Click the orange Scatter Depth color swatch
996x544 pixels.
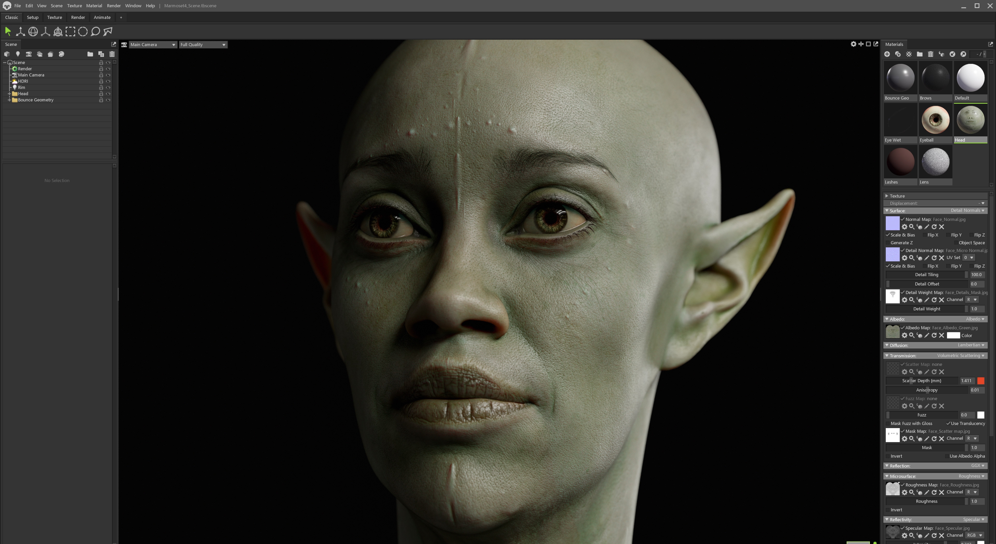(980, 381)
